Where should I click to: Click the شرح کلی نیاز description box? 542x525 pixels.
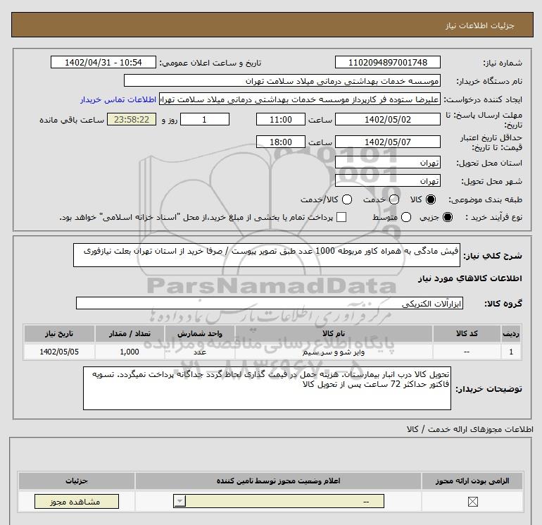point(267,255)
